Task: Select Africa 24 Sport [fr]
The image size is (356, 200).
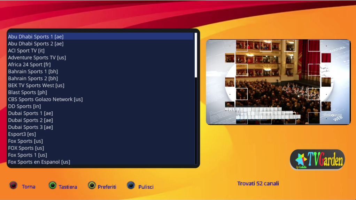Action: (100, 64)
